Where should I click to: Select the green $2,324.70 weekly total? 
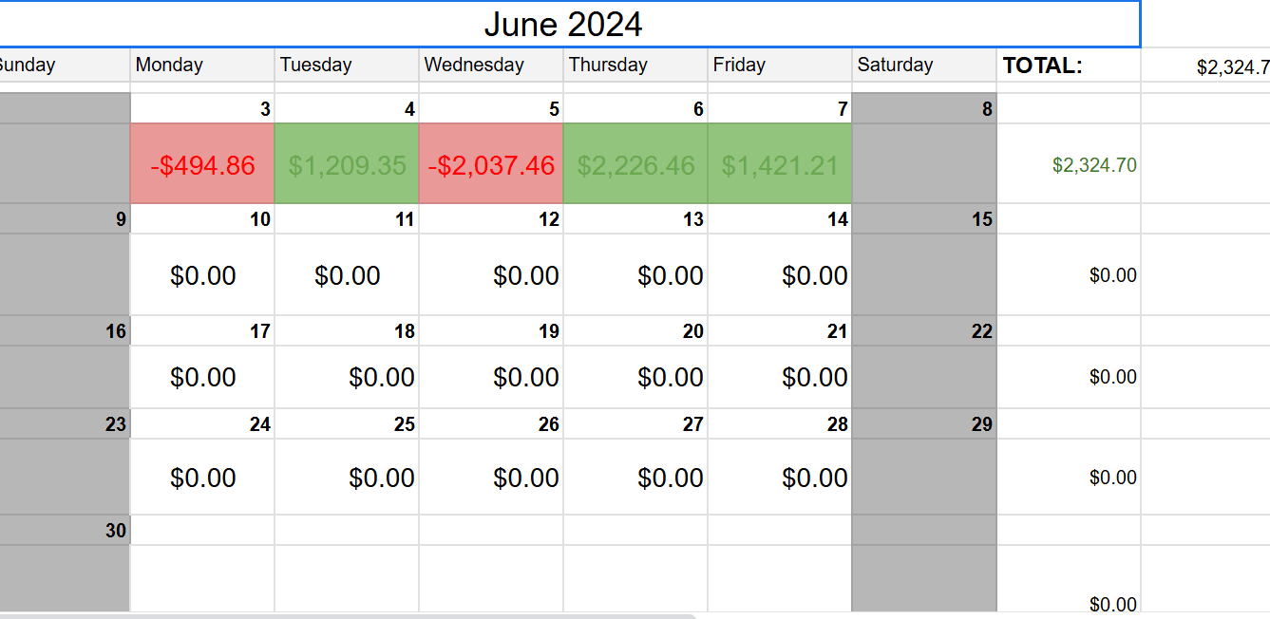(x=1069, y=165)
